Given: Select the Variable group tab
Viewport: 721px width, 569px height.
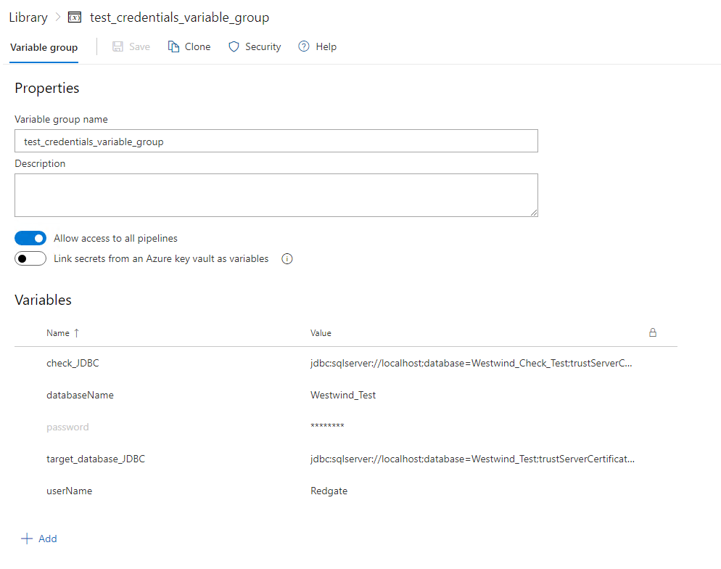Looking at the screenshot, I should pyautogui.click(x=44, y=47).
